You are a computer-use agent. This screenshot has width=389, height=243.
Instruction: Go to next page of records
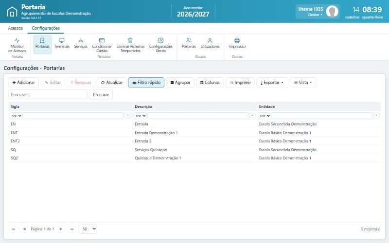tap(61, 229)
